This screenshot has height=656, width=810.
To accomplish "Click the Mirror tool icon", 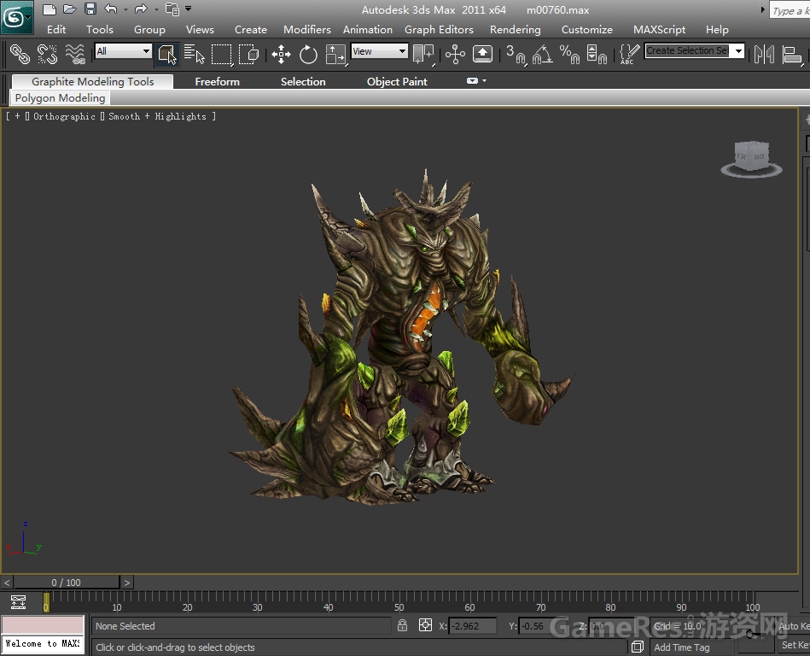I will click(x=764, y=55).
